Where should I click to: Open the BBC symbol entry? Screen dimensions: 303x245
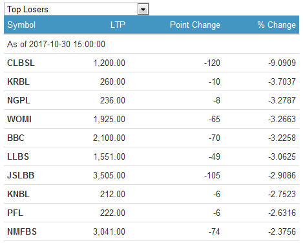click(16, 138)
